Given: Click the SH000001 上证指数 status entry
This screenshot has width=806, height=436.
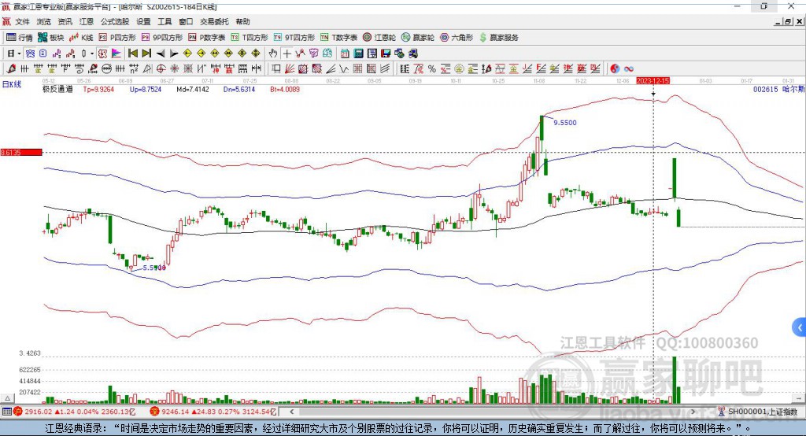Looking at the screenshot, I should click(763, 412).
